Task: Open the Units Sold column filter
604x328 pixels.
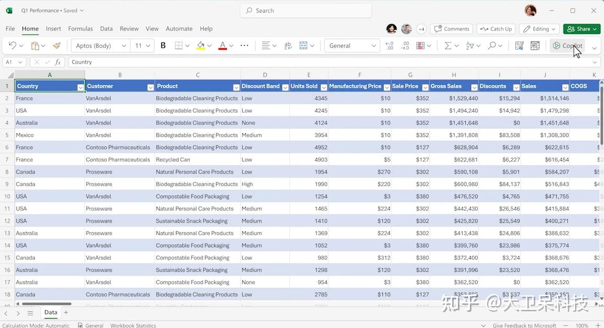Action: 324,87
